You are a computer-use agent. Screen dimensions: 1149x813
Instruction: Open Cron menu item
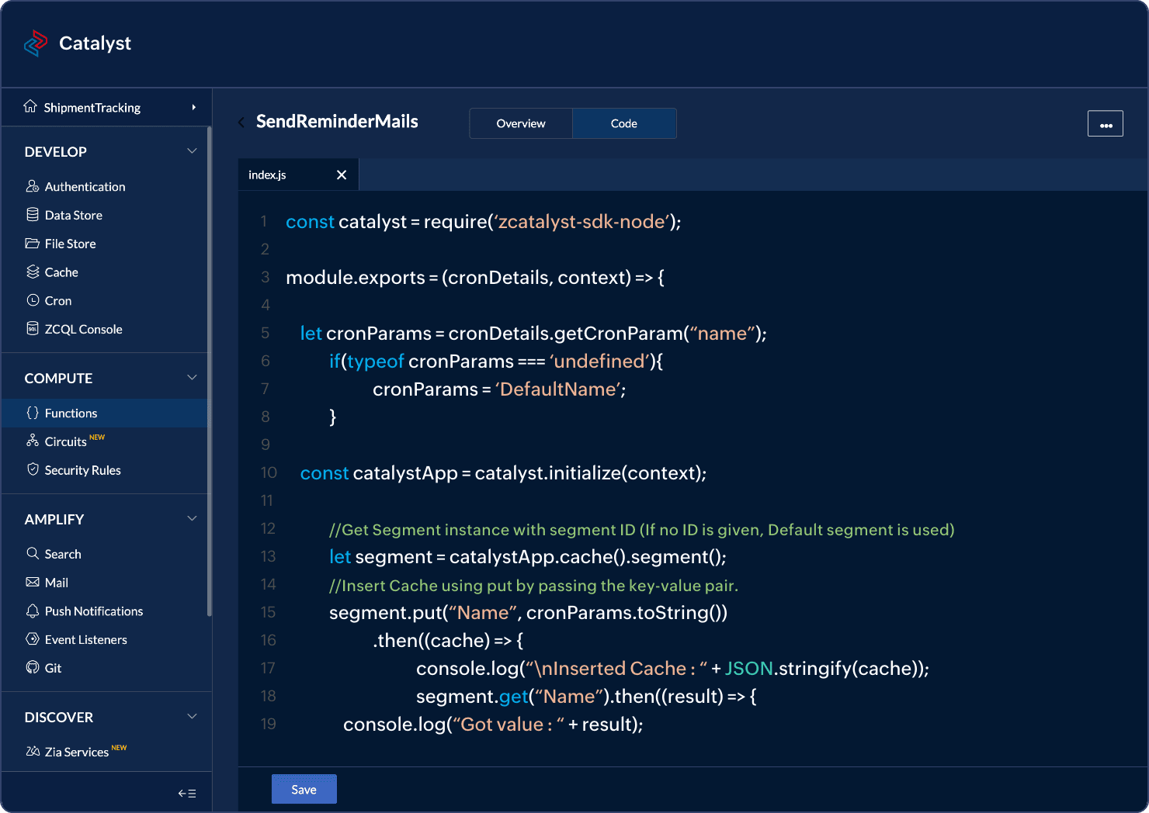coord(58,301)
